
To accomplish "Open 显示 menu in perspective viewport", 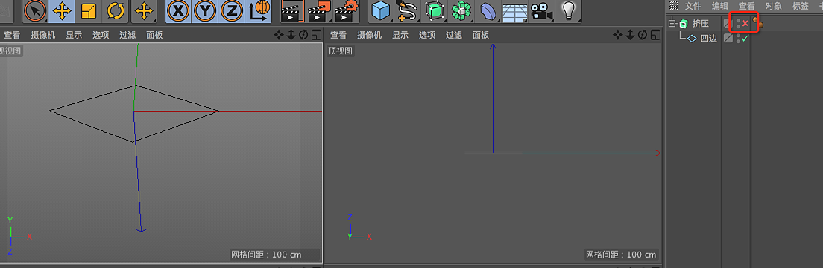I will (74, 35).
